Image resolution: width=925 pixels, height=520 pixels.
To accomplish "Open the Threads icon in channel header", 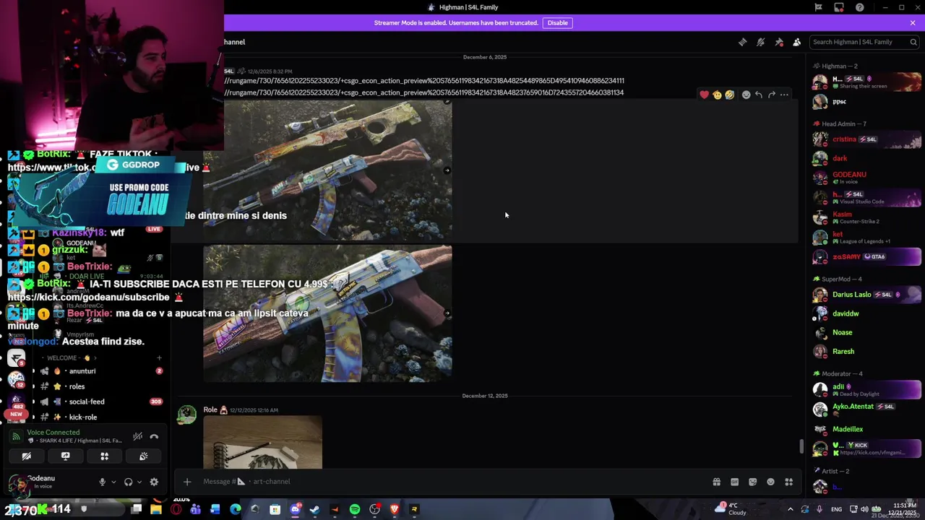I will (742, 42).
